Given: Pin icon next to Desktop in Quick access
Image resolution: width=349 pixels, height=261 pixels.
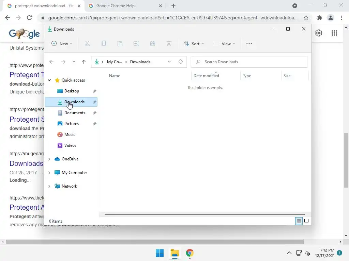Looking at the screenshot, I should (x=95, y=91).
